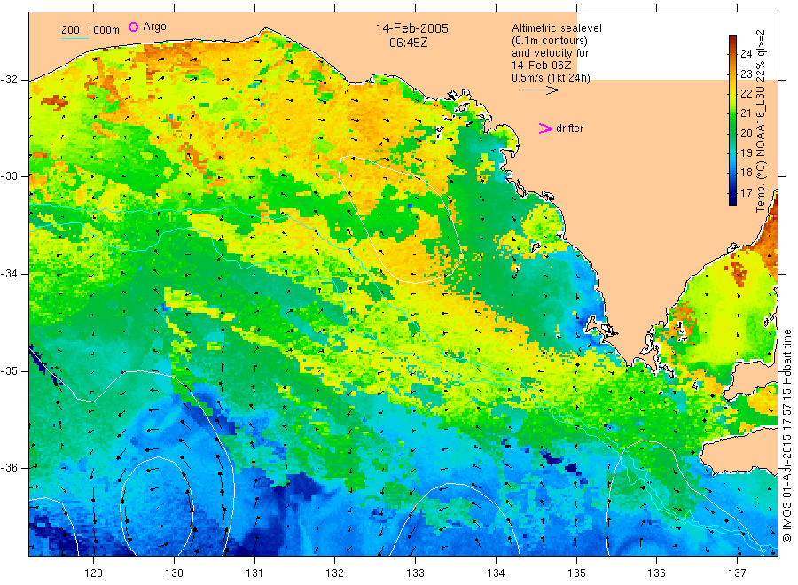The width and height of the screenshot is (798, 585).
Task: Click the latitude label -36
Action: point(9,468)
